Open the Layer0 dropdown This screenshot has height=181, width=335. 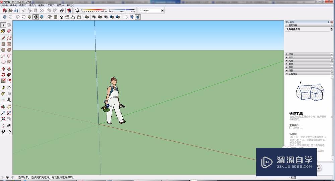(x=162, y=10)
